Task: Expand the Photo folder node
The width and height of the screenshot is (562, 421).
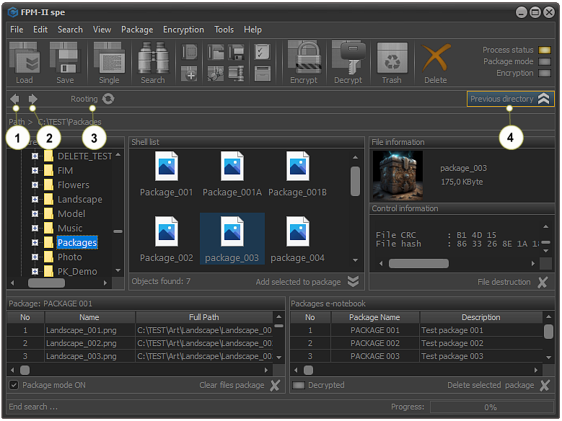Action: click(35, 257)
